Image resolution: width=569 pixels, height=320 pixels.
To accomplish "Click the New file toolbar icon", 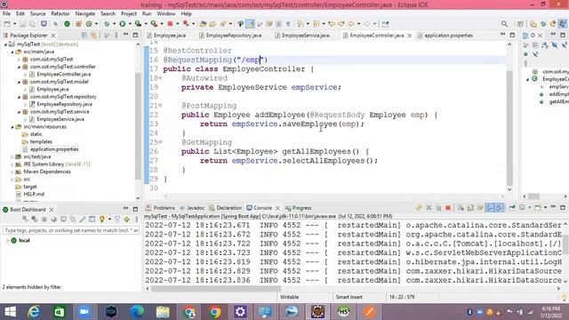I will click(7, 24).
